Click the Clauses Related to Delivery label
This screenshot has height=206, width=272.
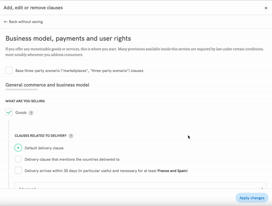coord(40,136)
